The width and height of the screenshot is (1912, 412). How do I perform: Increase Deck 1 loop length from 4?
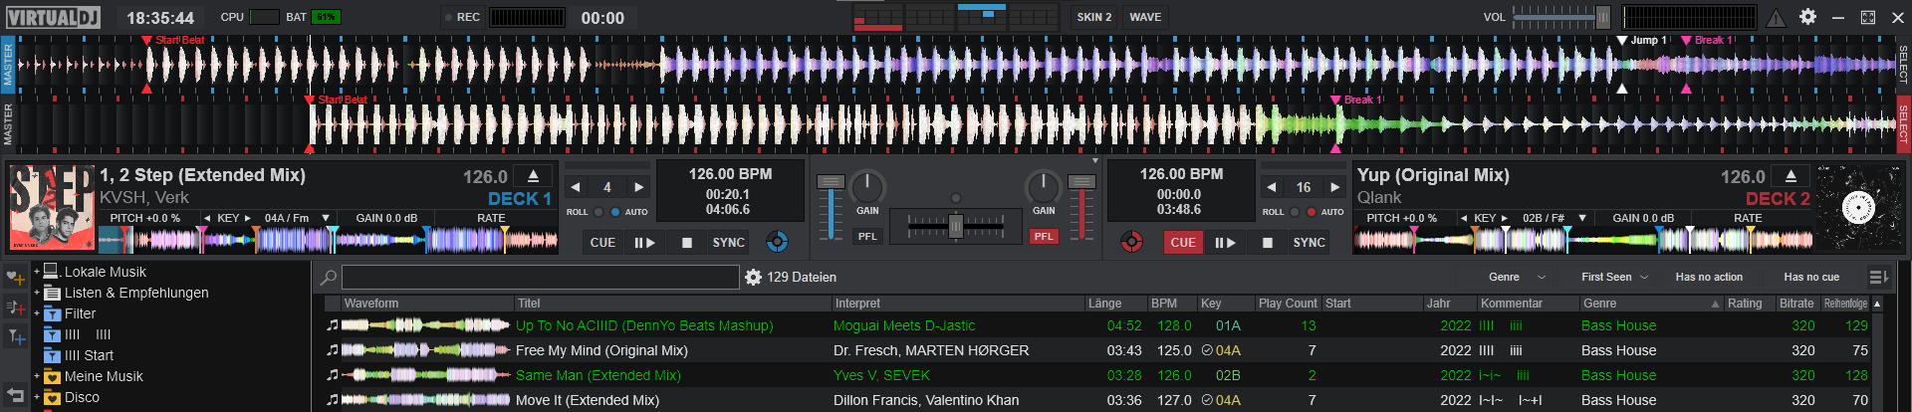[x=638, y=187]
